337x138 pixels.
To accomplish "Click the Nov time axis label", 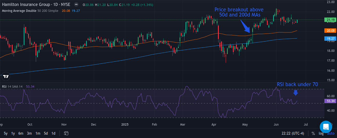I will pos(64,125).
